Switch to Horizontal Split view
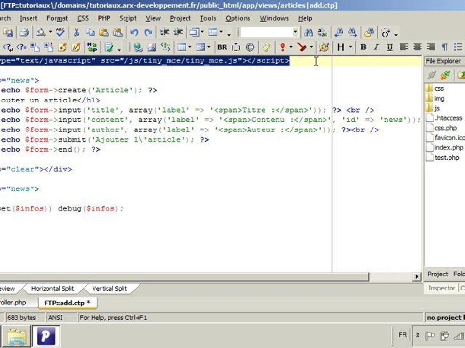 point(52,289)
